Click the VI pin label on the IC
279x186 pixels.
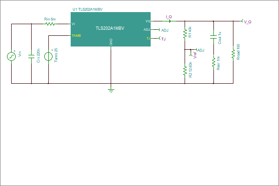click(73, 24)
